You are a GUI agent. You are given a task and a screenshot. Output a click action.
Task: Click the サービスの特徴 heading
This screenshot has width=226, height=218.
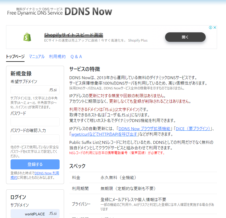click(x=85, y=69)
